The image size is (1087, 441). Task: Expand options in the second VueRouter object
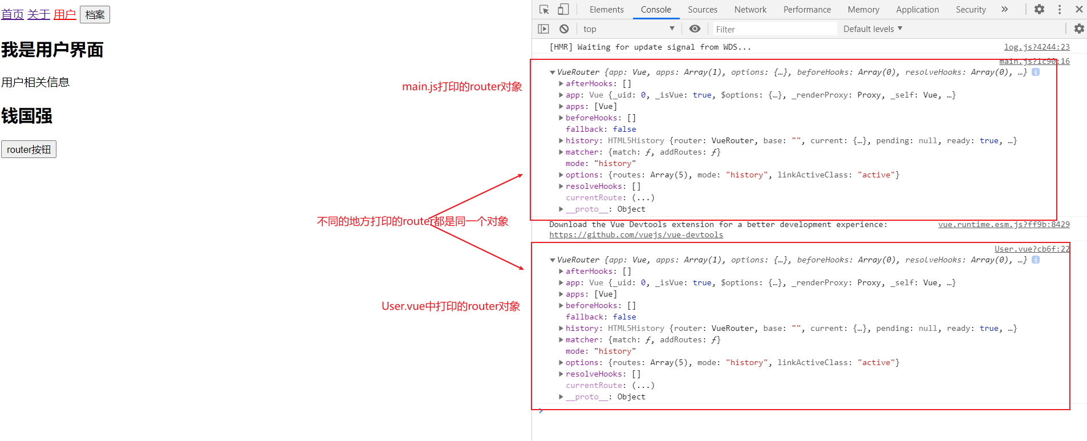pyautogui.click(x=561, y=363)
